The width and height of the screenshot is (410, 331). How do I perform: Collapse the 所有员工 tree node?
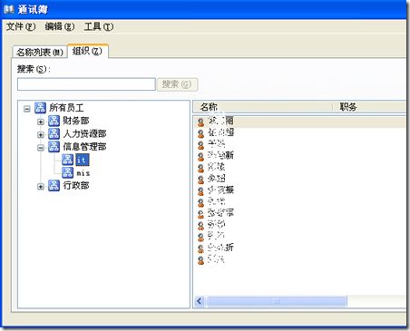27,109
